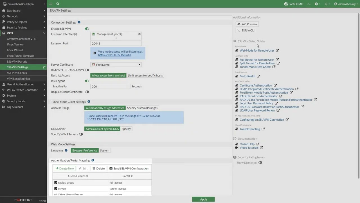This screenshot has width=360, height=203.
Task: Click info icon beside Authentication/Portal Mapping
Action: pos(93,160)
